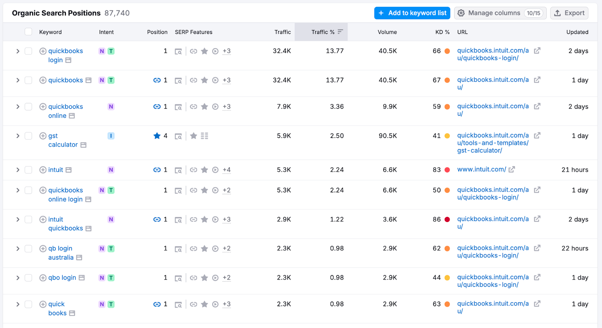Tick the 'quickbooks online login' row checkbox
602x328 pixels.
[x=28, y=190]
